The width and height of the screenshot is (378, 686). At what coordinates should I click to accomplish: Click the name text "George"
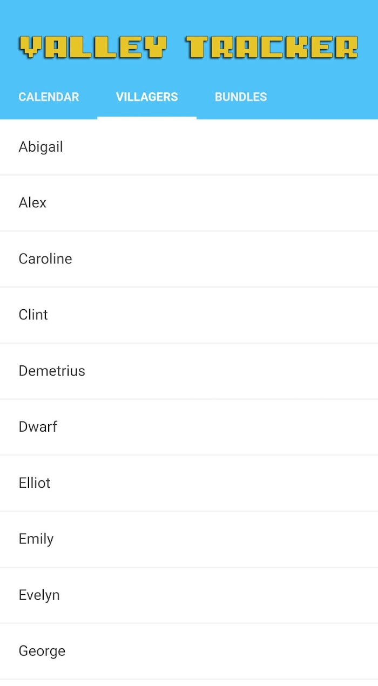[x=42, y=651]
